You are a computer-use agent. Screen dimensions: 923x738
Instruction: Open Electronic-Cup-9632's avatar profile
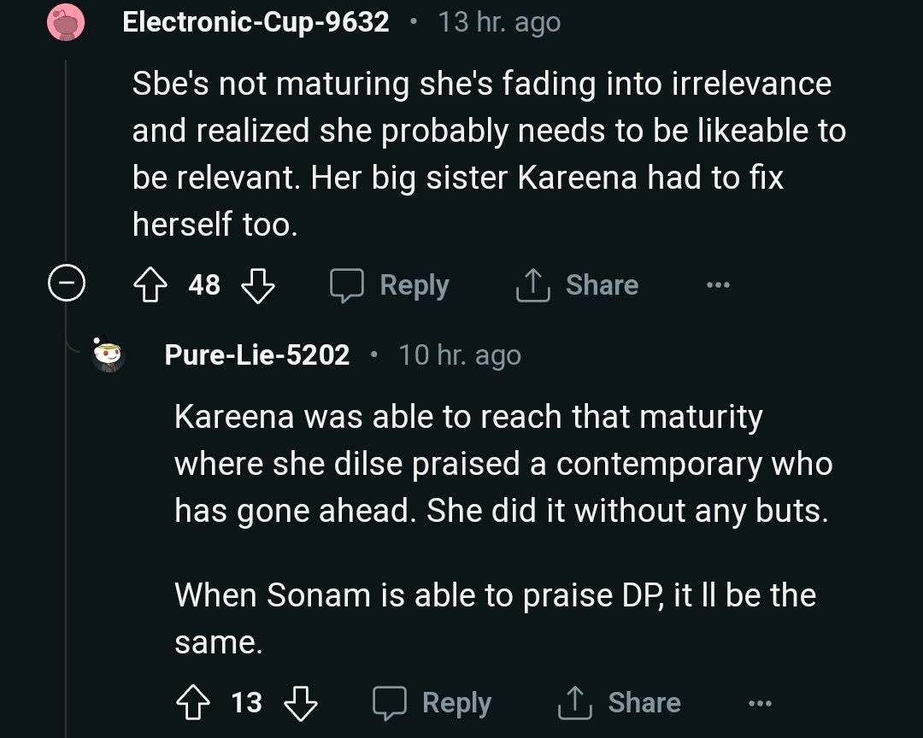(67, 21)
